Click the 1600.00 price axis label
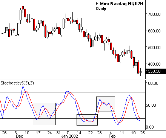This screenshot has width=166, height=138. tap(153, 31)
